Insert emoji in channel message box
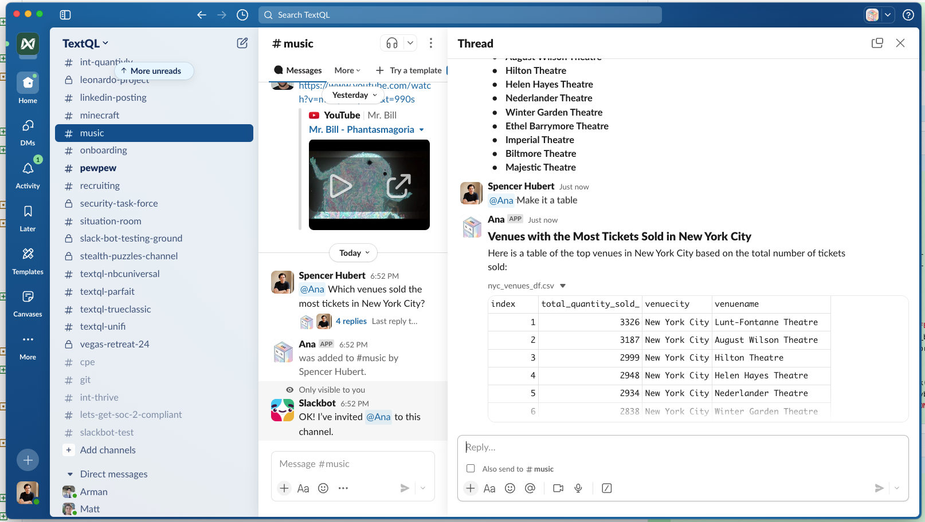The width and height of the screenshot is (925, 522). [x=323, y=488]
